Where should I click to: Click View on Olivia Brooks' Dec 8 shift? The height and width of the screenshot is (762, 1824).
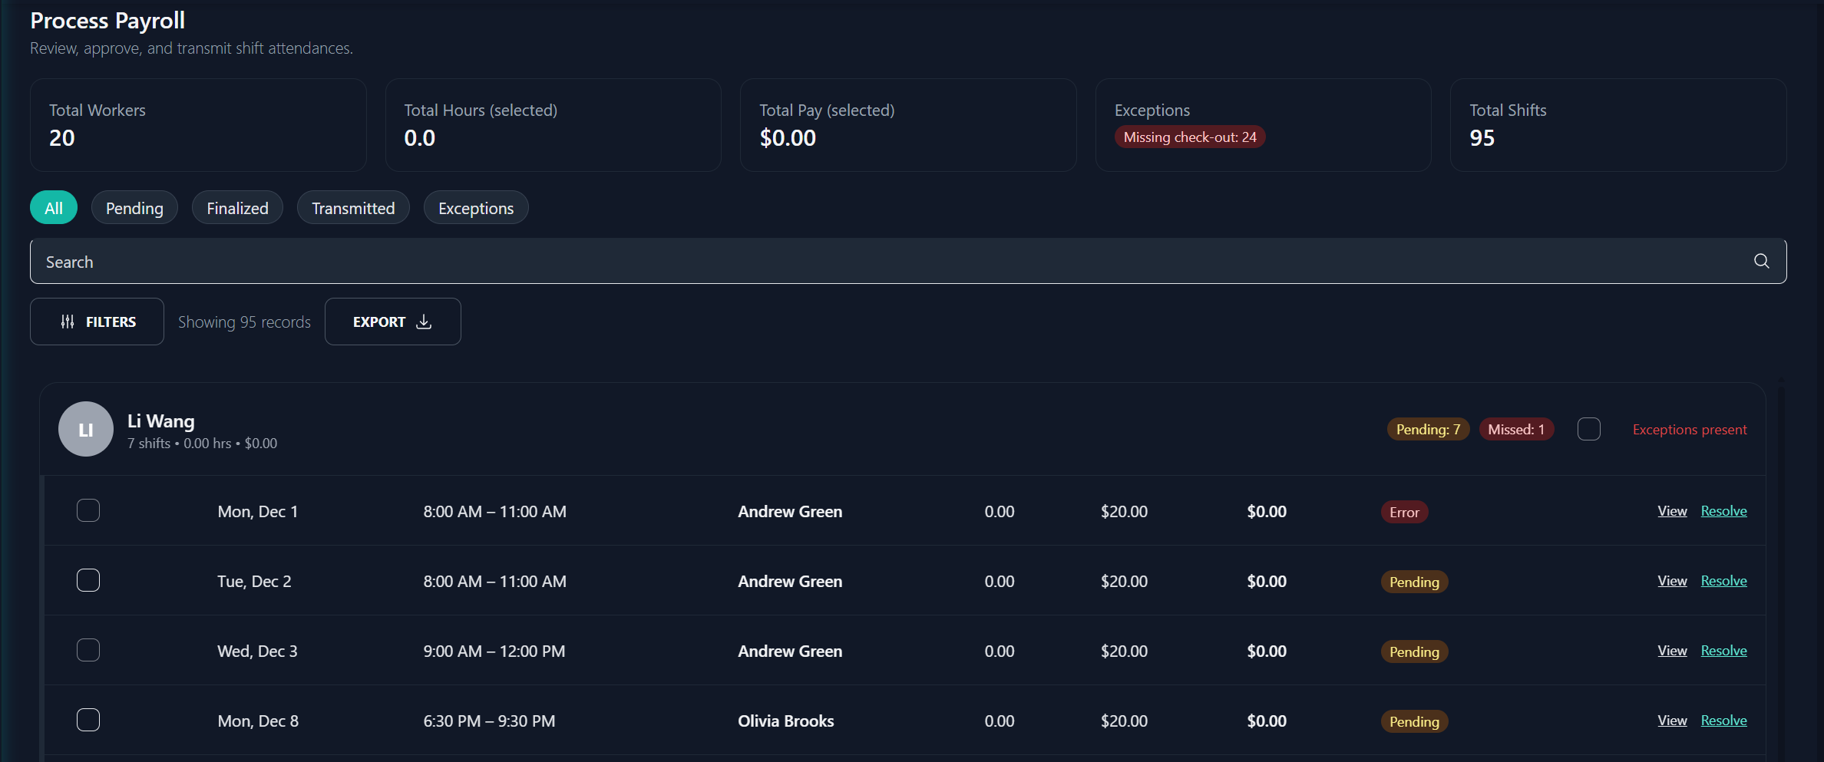click(1671, 720)
